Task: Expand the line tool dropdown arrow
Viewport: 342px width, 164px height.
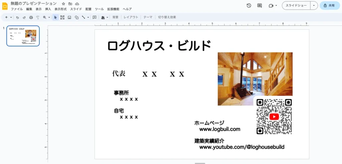Action: (x=88, y=17)
